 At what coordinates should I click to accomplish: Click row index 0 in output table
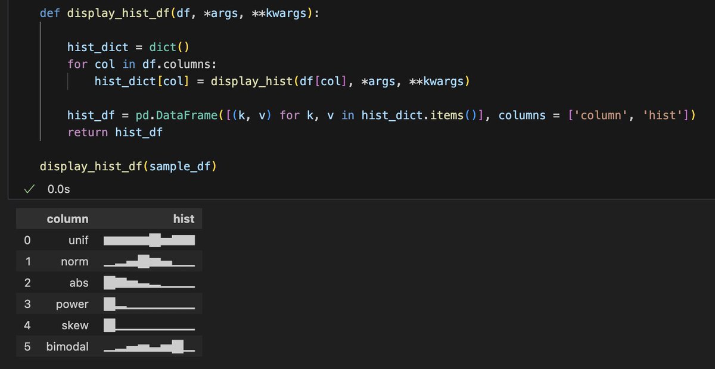click(x=27, y=240)
